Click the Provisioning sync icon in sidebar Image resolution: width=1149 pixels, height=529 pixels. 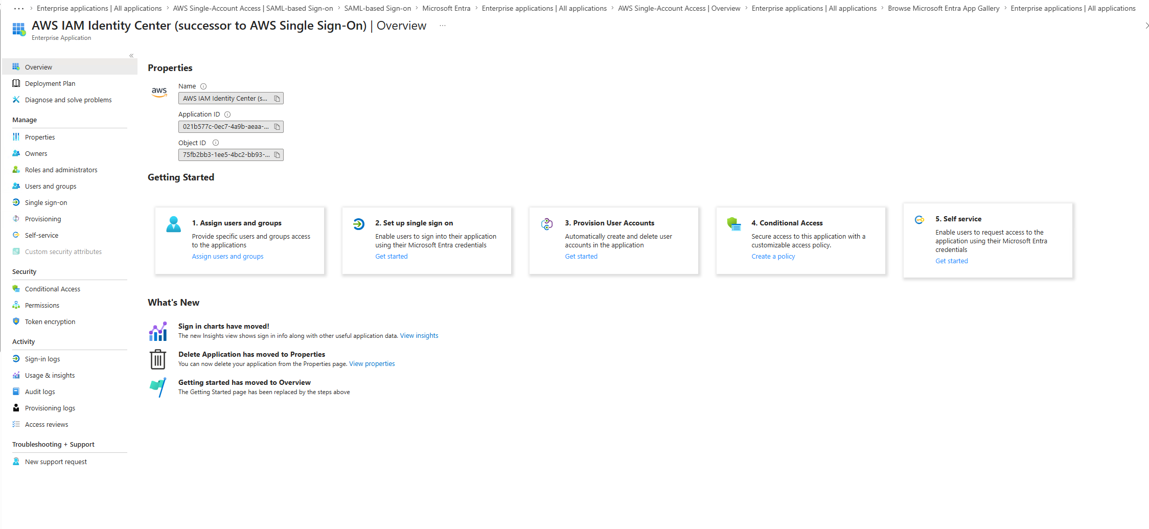tap(16, 219)
